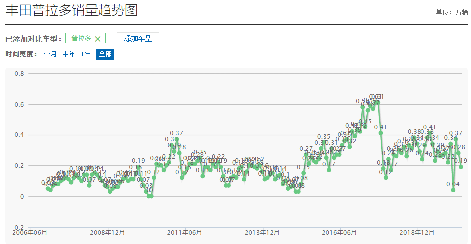Click the 时间宽度 label
471x244 pixels.
(x=21, y=54)
